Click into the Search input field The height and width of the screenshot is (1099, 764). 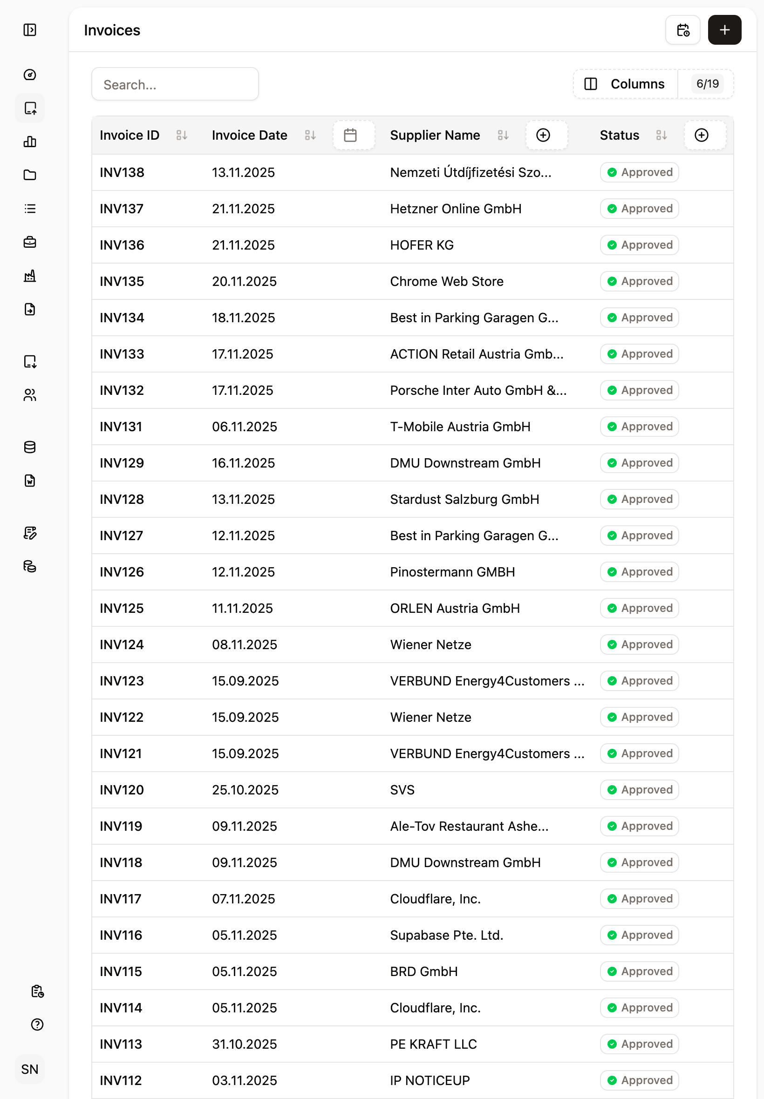[x=175, y=85]
